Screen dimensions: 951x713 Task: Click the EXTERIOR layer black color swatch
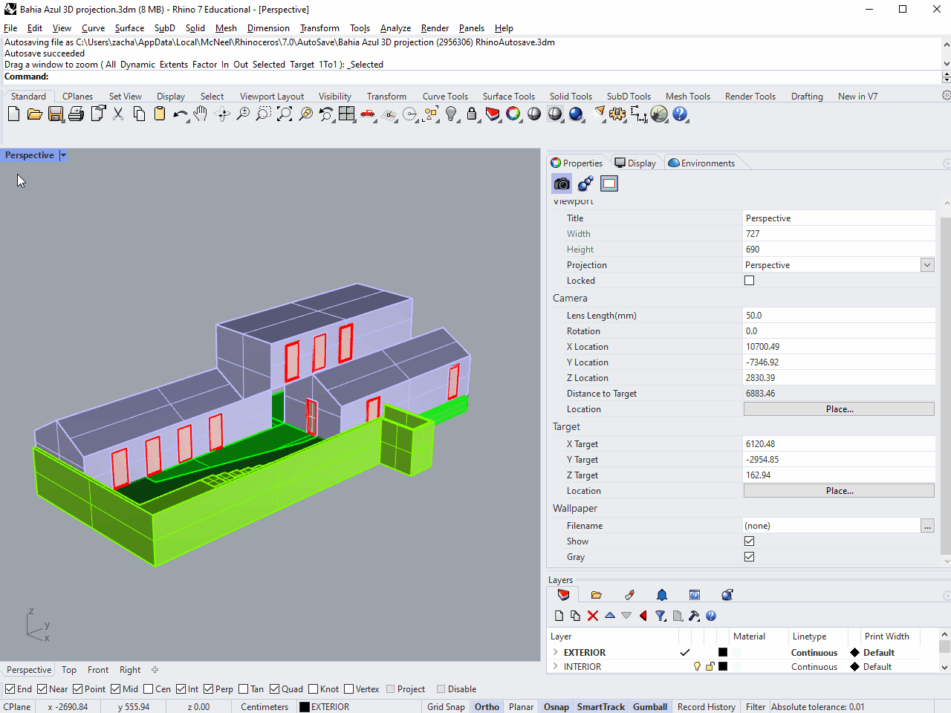point(723,653)
